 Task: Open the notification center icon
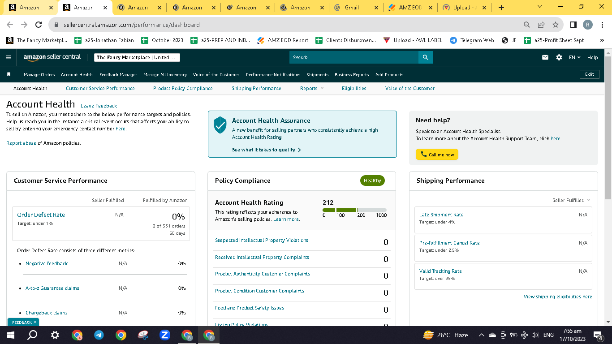pos(598,335)
